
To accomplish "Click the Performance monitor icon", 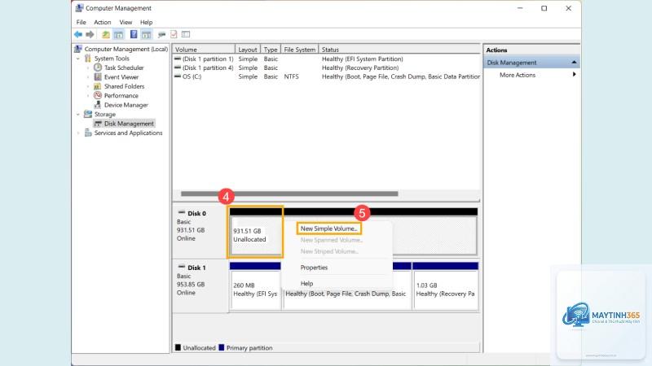I will (98, 95).
